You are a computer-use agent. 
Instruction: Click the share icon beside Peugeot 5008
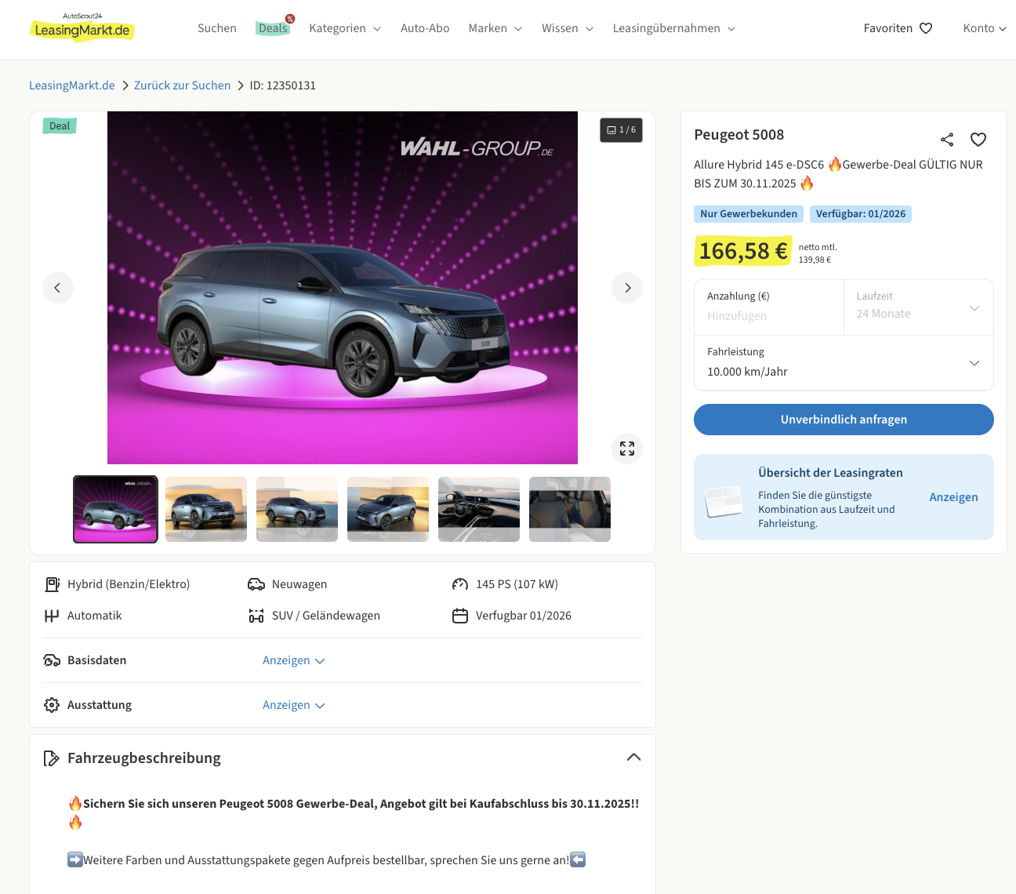(x=947, y=140)
